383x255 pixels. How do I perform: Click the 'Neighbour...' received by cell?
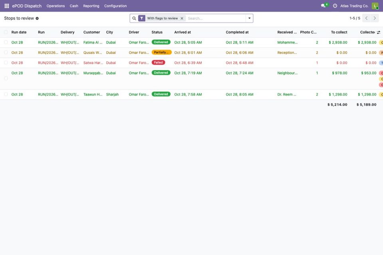(x=288, y=73)
